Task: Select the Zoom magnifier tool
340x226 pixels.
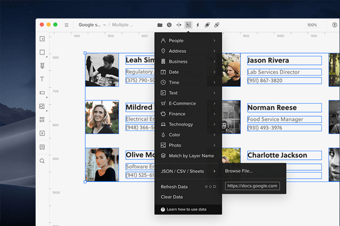Action: click(x=42, y=161)
